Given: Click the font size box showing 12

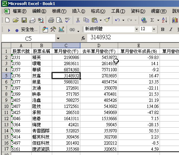Looking at the screenshot, I should click(146, 29).
